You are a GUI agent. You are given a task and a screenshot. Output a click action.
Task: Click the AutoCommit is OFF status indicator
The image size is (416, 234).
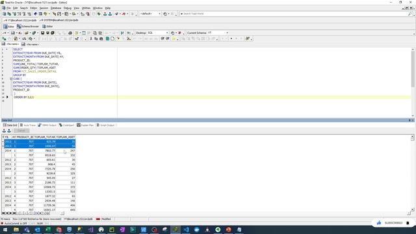click(x=14, y=224)
